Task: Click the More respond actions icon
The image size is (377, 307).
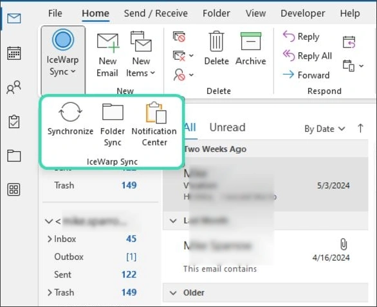Action: coord(349,66)
